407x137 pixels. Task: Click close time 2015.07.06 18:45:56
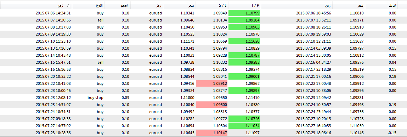[313, 13]
